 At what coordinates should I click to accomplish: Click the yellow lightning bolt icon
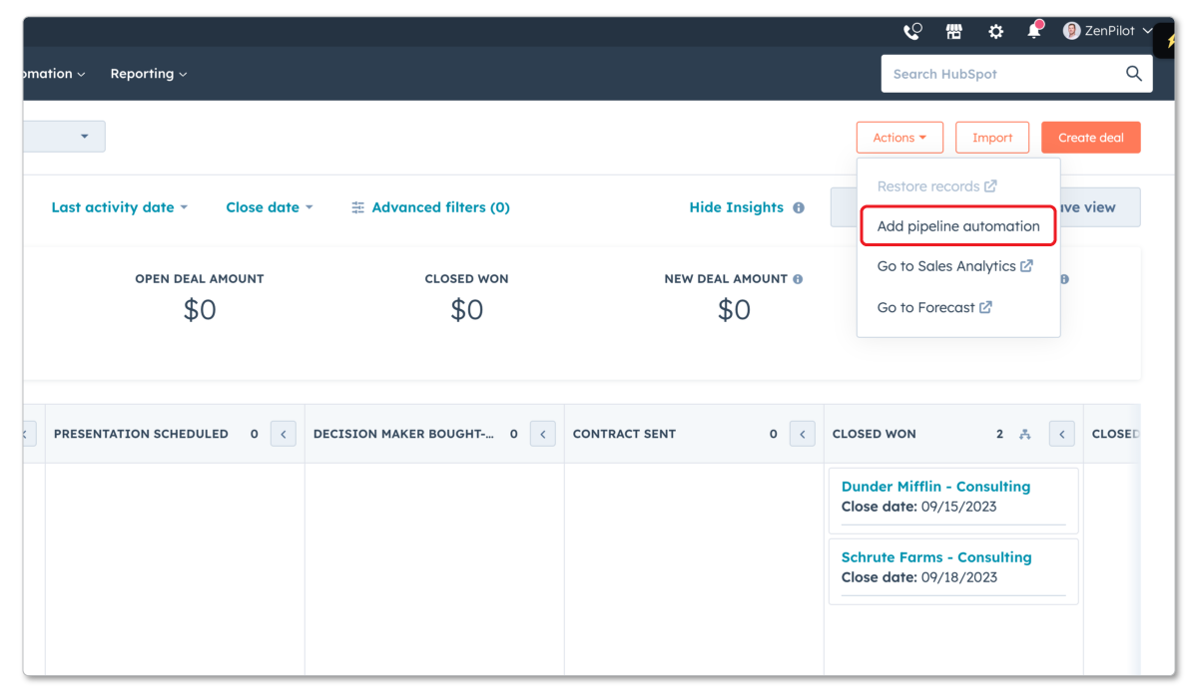1170,43
